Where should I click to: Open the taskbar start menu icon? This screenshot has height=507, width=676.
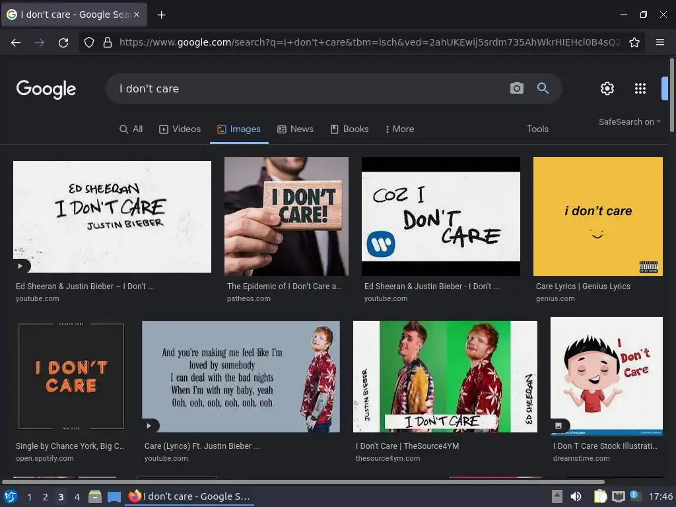(11, 496)
